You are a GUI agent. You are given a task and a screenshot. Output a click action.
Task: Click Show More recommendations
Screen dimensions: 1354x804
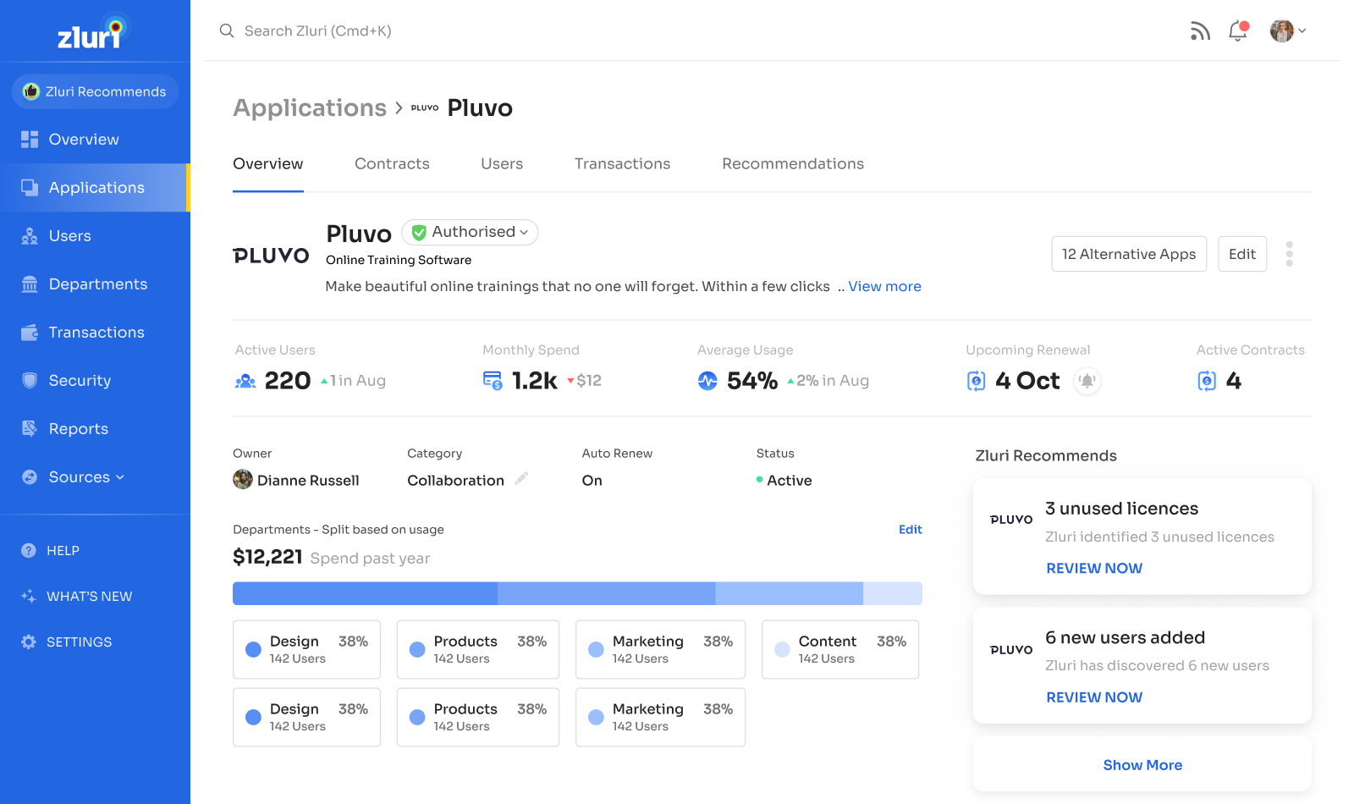click(x=1142, y=765)
